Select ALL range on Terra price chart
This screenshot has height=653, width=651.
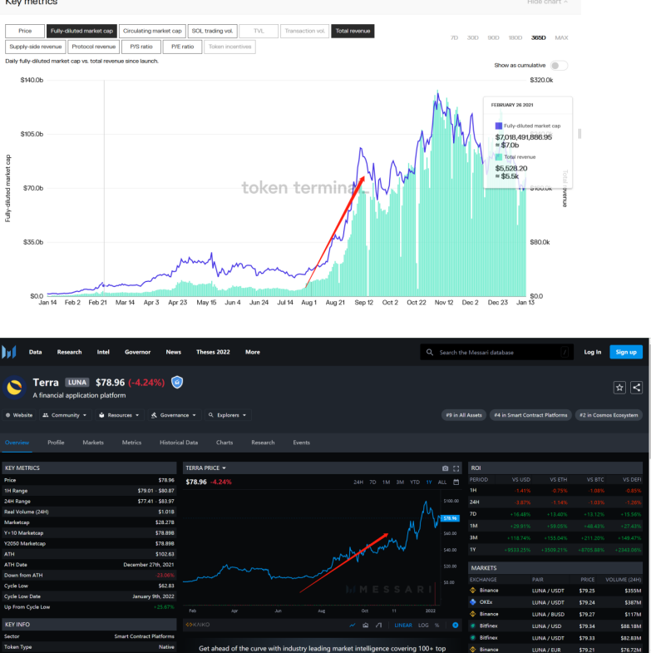tap(442, 482)
